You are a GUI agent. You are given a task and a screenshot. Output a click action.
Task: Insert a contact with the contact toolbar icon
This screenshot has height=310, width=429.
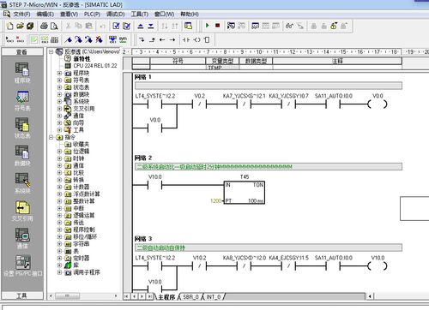click(186, 39)
